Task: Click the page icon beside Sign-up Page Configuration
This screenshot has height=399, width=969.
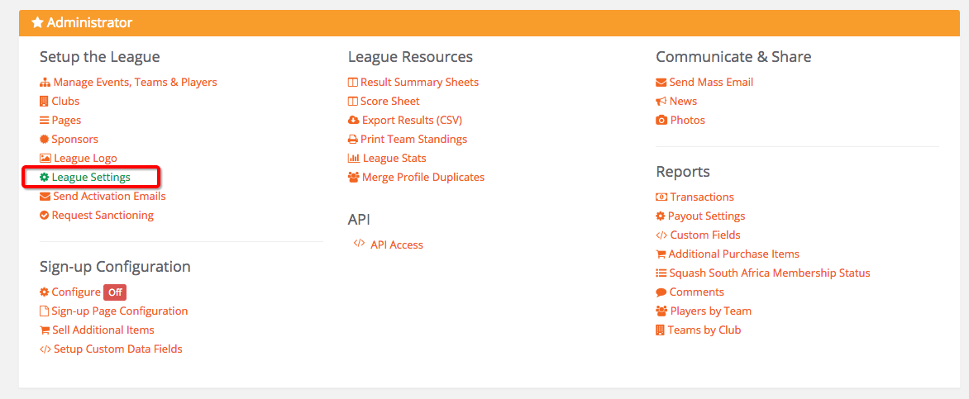Action: 44,311
